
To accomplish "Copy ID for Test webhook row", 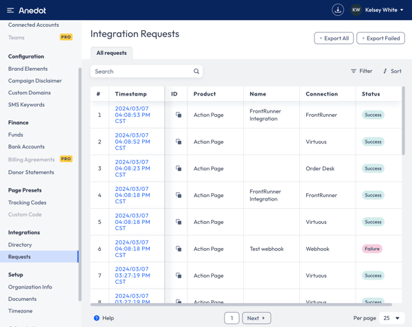I will (x=179, y=249).
